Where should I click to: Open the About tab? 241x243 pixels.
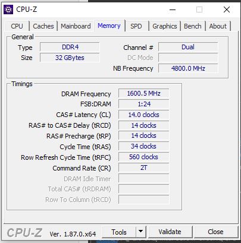pos(218,26)
